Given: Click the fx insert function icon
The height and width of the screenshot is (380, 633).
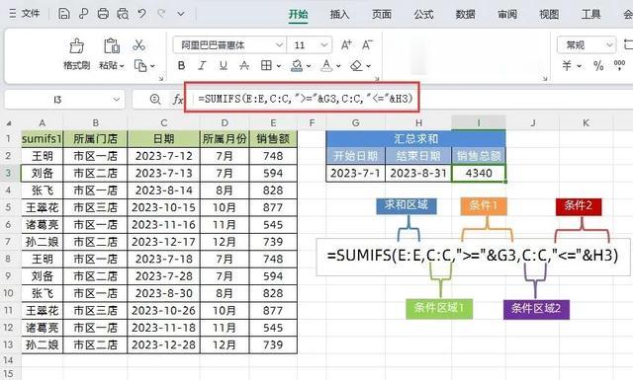Looking at the screenshot, I should (178, 99).
